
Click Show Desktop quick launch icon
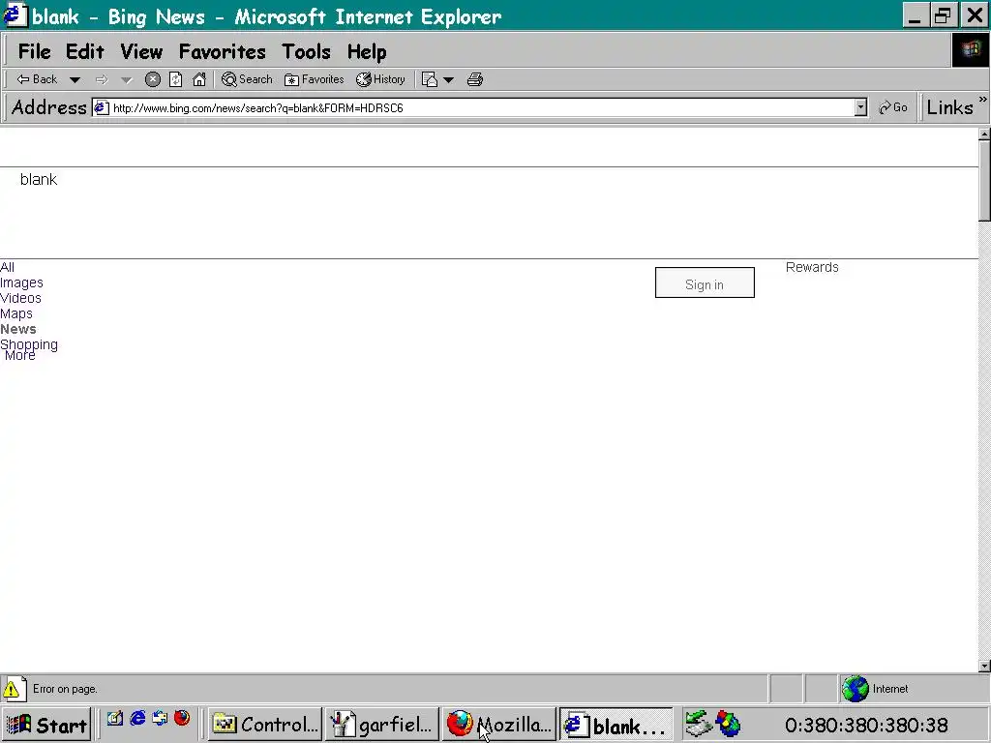coord(114,719)
